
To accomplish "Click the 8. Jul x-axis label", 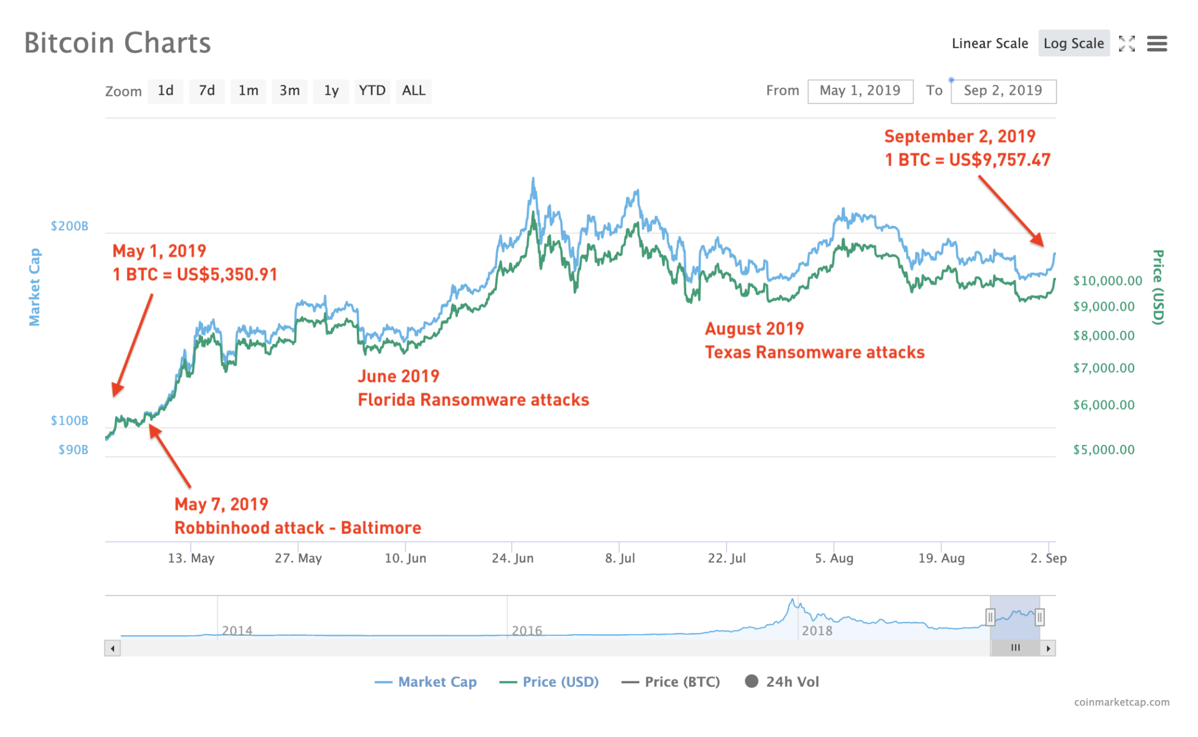I will [620, 558].
